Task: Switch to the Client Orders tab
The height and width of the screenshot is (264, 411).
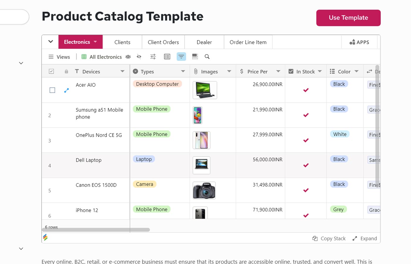Action: coord(163,42)
